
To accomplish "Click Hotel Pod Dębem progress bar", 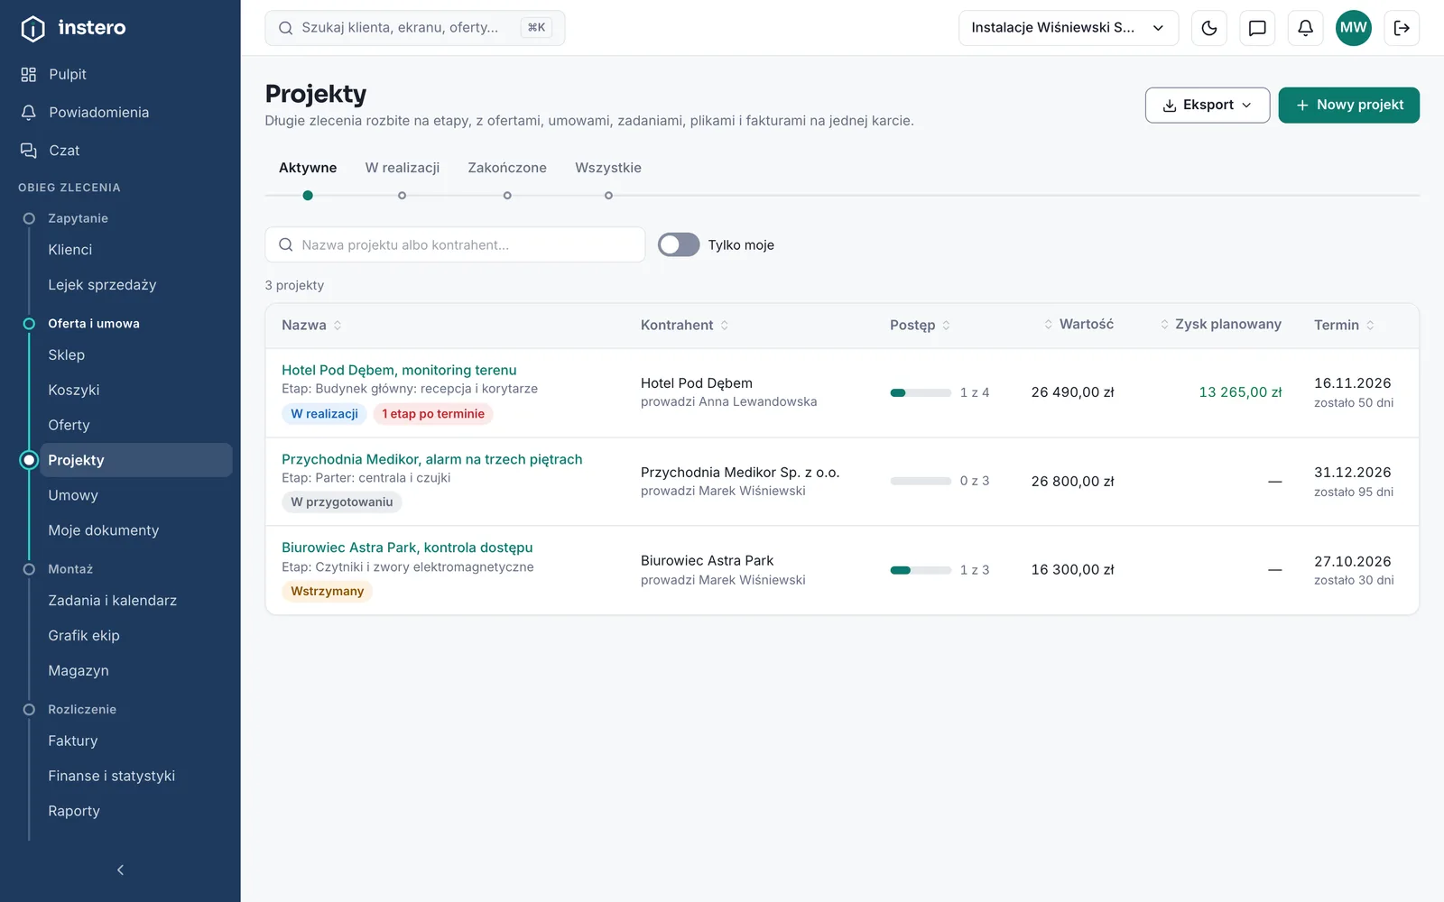I will coord(921,392).
